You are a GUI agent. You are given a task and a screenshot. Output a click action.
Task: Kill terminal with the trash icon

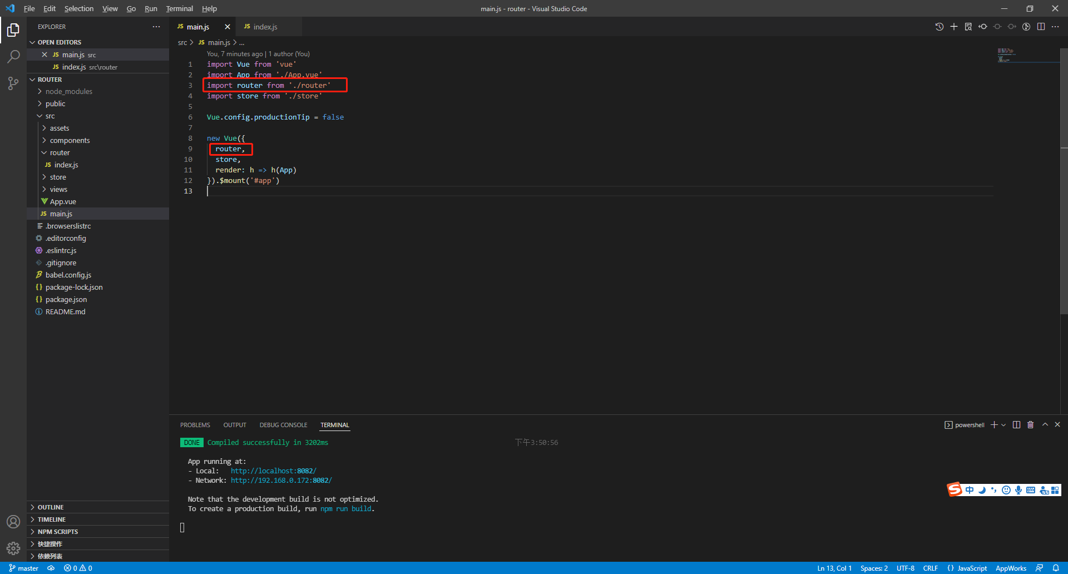point(1030,425)
